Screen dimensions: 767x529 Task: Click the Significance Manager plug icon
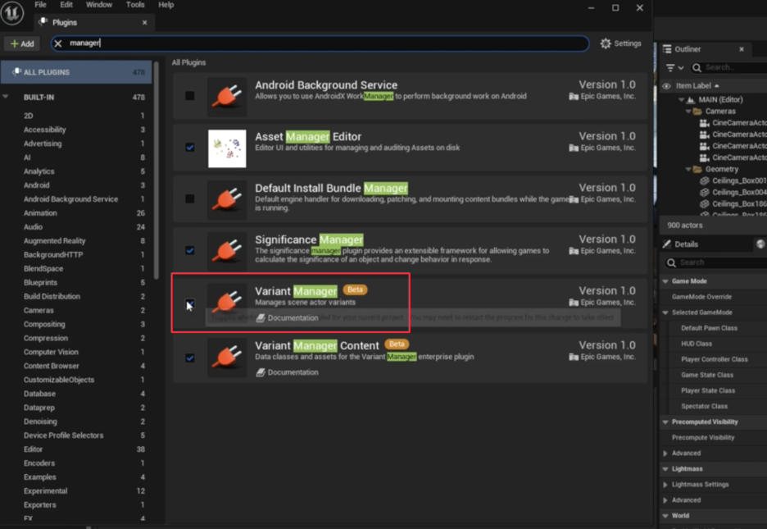[227, 250]
